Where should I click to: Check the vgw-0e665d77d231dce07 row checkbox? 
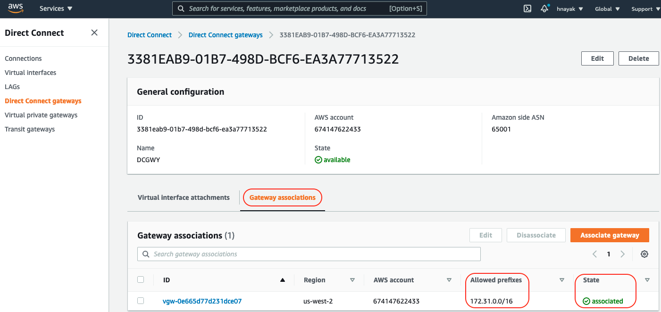[141, 301]
